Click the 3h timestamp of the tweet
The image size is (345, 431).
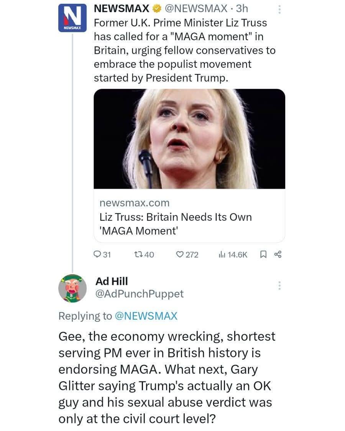[x=242, y=9]
